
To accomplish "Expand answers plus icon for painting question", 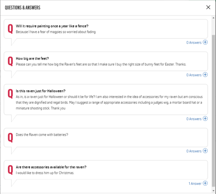I will [x=205, y=42].
